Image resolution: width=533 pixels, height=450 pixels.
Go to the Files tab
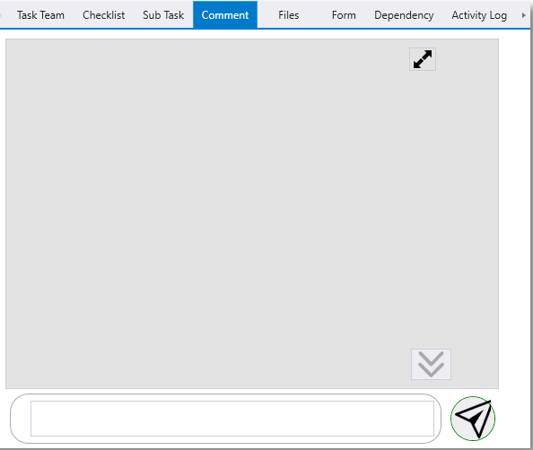[289, 15]
